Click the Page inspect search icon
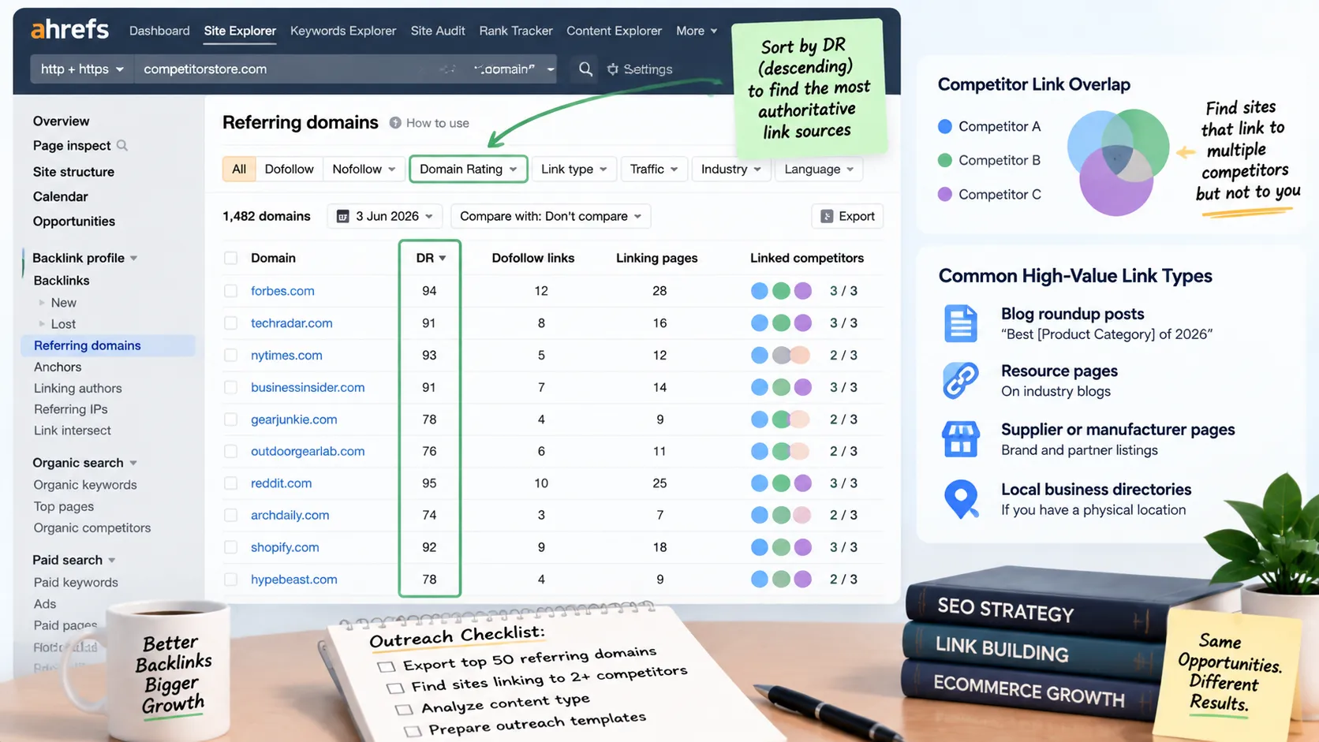Image resolution: width=1319 pixels, height=742 pixels. click(x=122, y=145)
